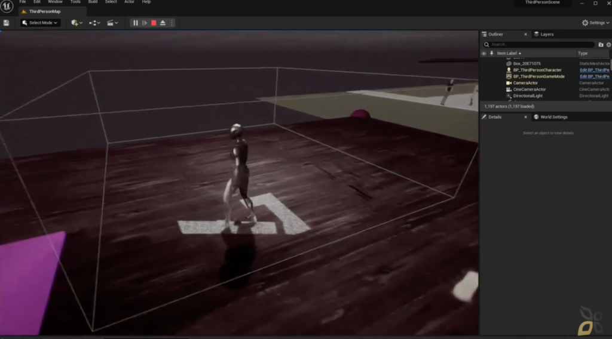
Task: Click the Unreal Engine logo icon
Action: click(x=7, y=6)
